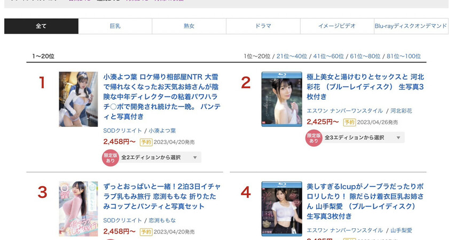Viewport: 454px width, 240px height.
Task: Open the rank 1 product thumbnail
Action: click(79, 99)
